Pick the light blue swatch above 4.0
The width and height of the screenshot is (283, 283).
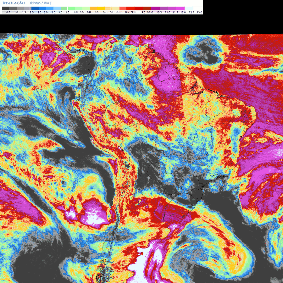point(57,8)
